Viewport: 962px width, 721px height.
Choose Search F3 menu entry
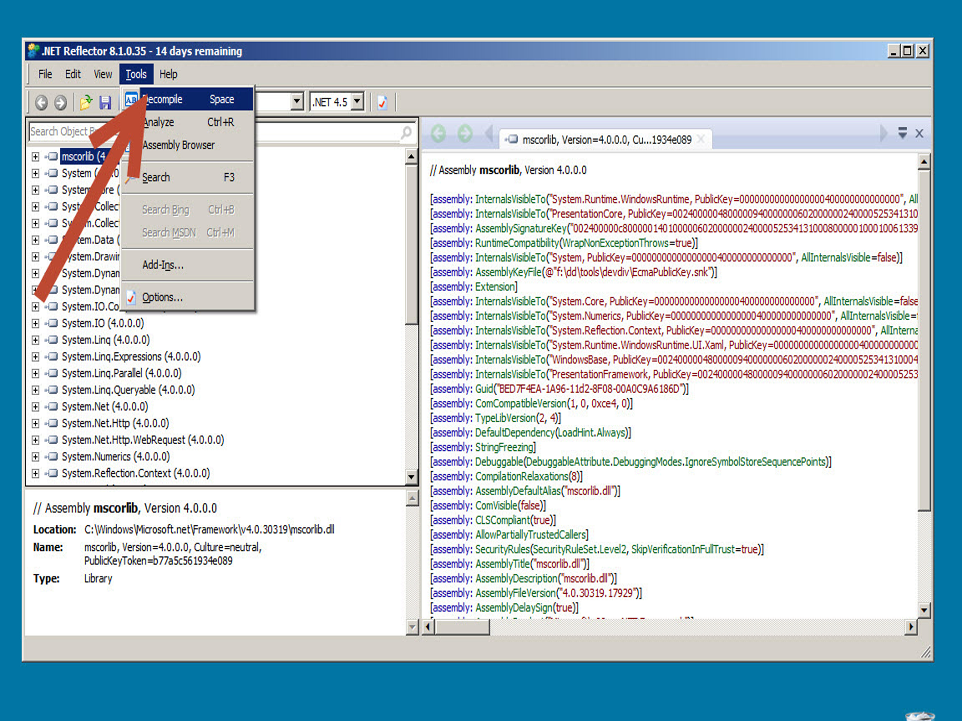click(188, 177)
